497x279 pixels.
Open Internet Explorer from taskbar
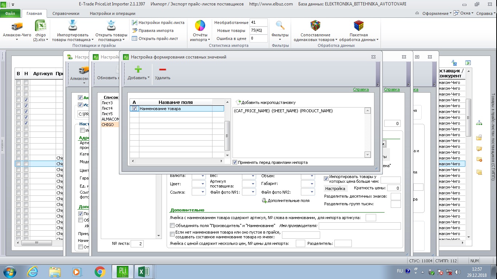[x=33, y=271]
